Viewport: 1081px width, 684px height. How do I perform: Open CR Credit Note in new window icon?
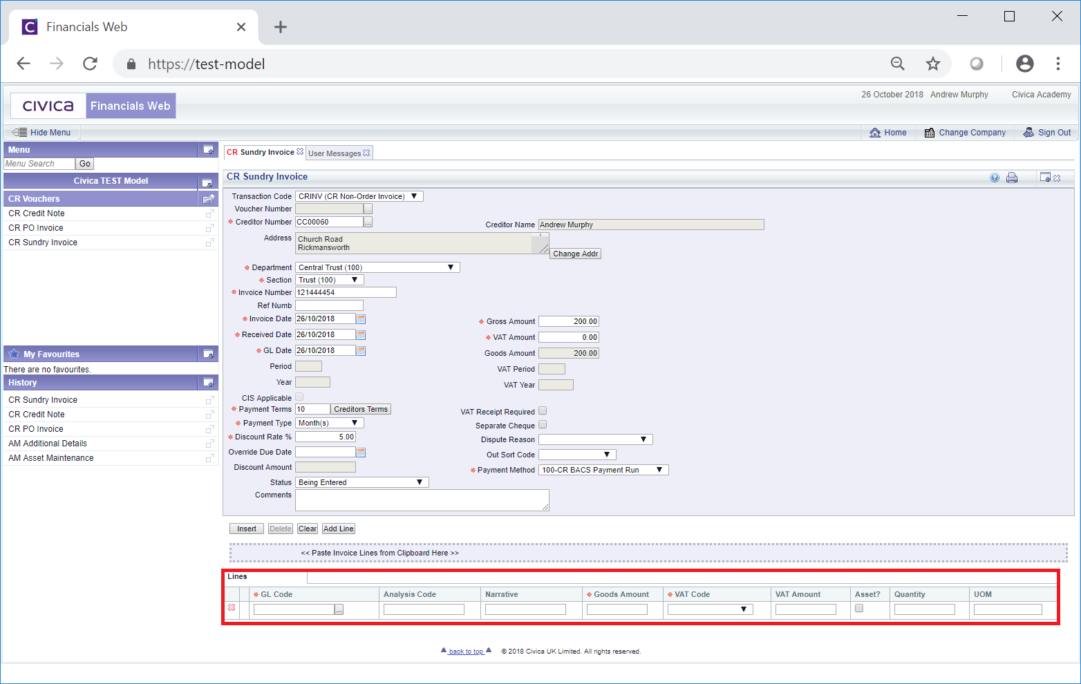210,213
